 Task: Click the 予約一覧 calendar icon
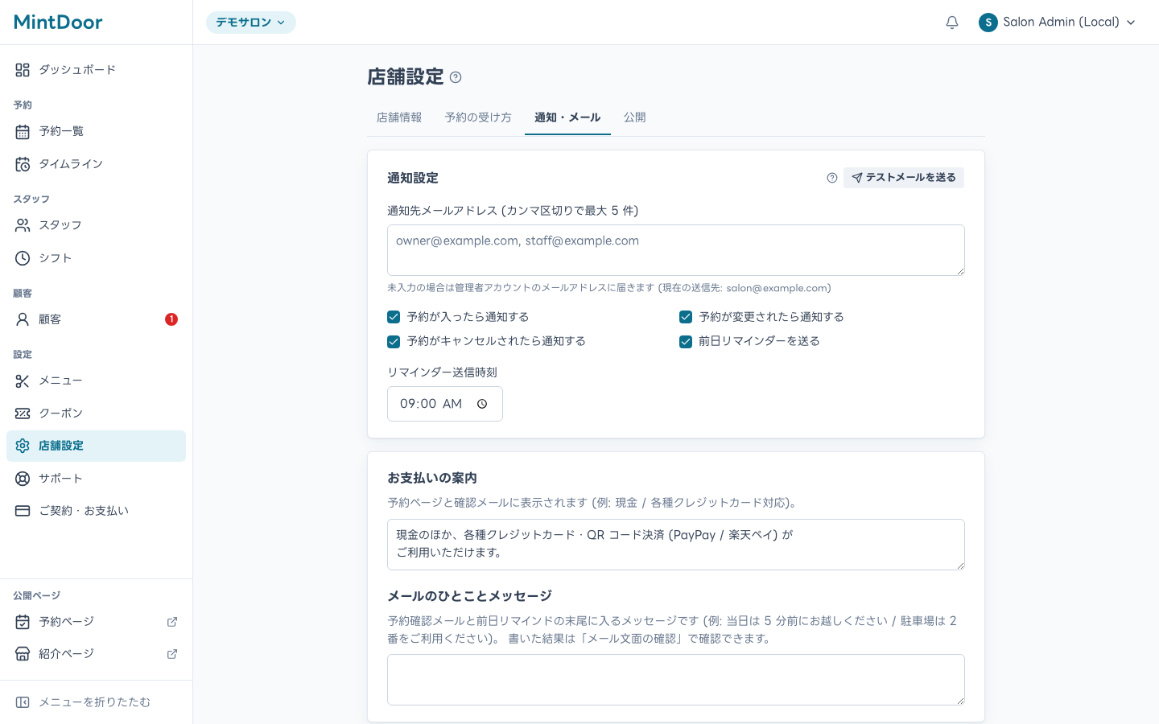coord(23,131)
